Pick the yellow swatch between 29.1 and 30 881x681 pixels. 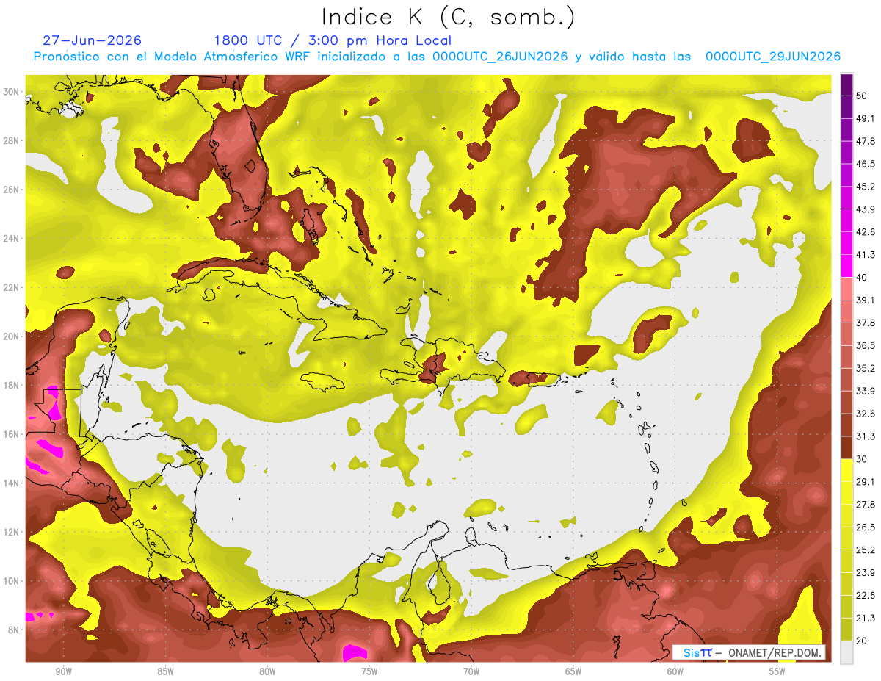[846, 470]
